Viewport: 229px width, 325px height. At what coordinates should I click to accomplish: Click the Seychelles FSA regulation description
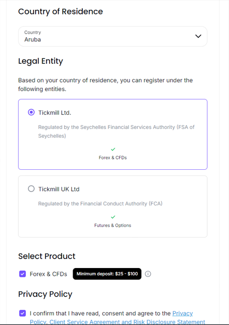116,131
